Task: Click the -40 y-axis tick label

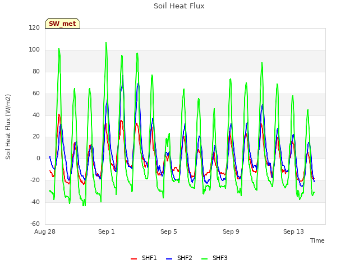Action: coord(35,202)
